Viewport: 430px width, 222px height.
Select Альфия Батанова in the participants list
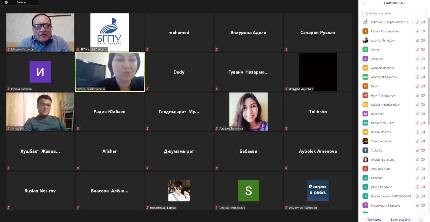[x=382, y=160]
